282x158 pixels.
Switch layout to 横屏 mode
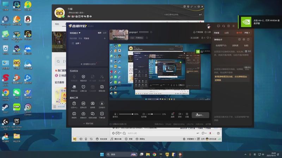coord(99,33)
